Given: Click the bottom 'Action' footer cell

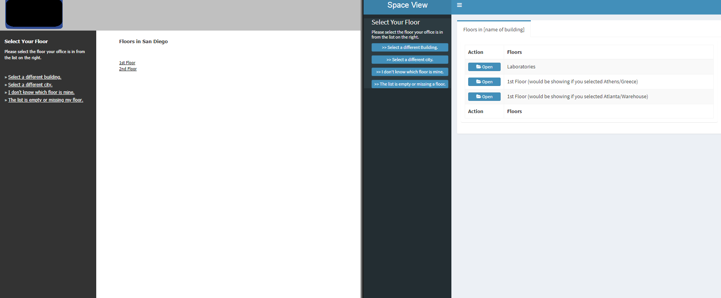Looking at the screenshot, I should tap(484, 112).
